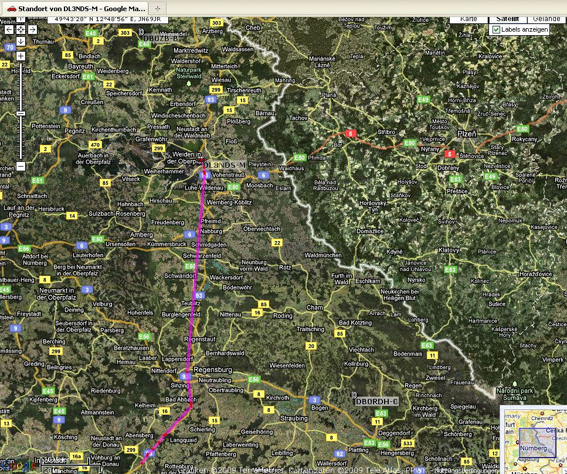Click the Zwiesel town label
Viewport: 567px width, 474px height.
click(436, 377)
